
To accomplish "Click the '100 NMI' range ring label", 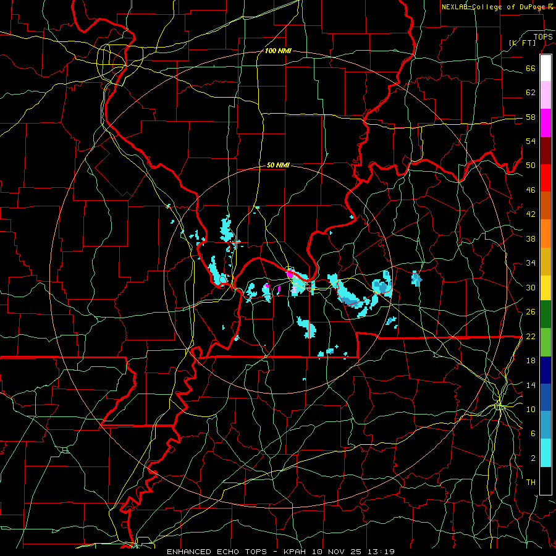I will pyautogui.click(x=278, y=51).
